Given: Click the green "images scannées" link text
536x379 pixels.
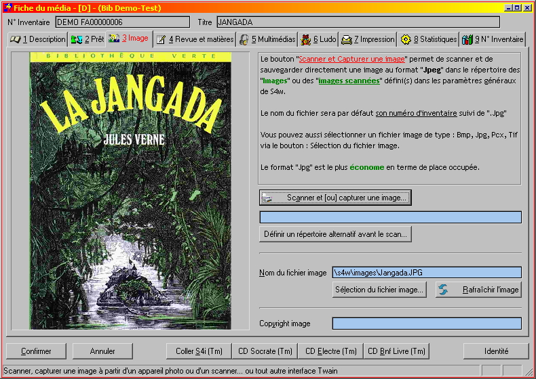Looking at the screenshot, I should tap(349, 81).
